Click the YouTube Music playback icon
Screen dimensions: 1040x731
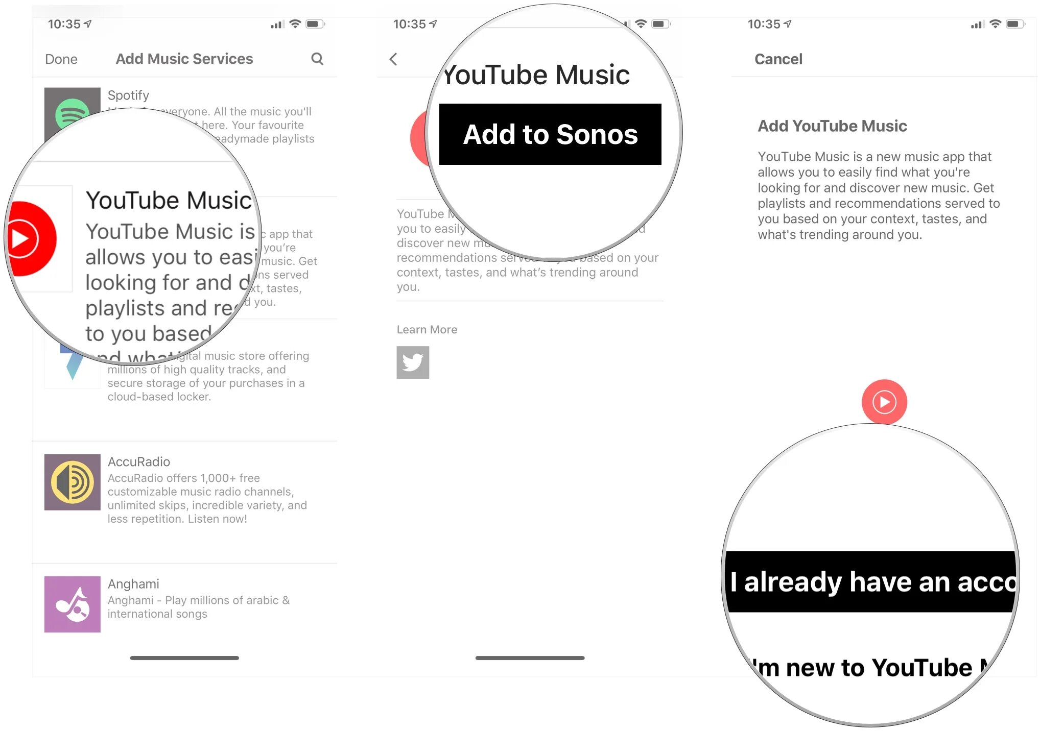pos(884,402)
